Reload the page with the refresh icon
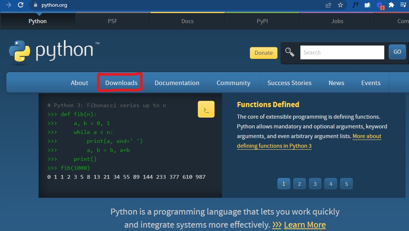409x231 pixels. click(x=21, y=5)
